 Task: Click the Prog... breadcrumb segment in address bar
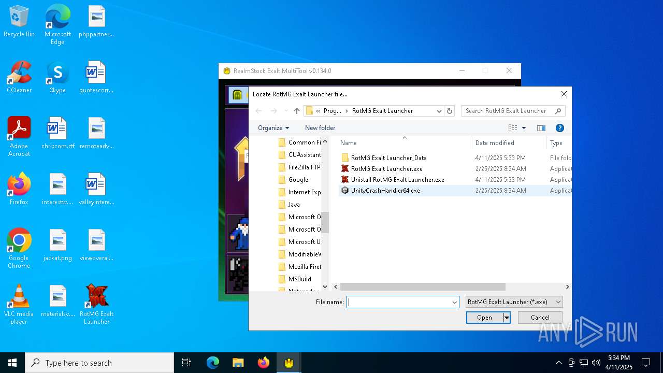click(x=332, y=111)
